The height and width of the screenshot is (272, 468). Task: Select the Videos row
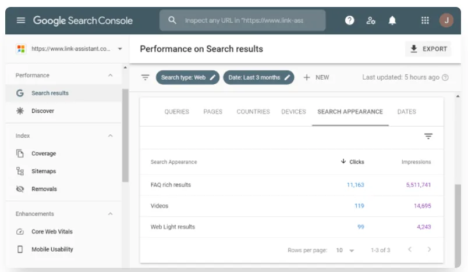pos(292,206)
